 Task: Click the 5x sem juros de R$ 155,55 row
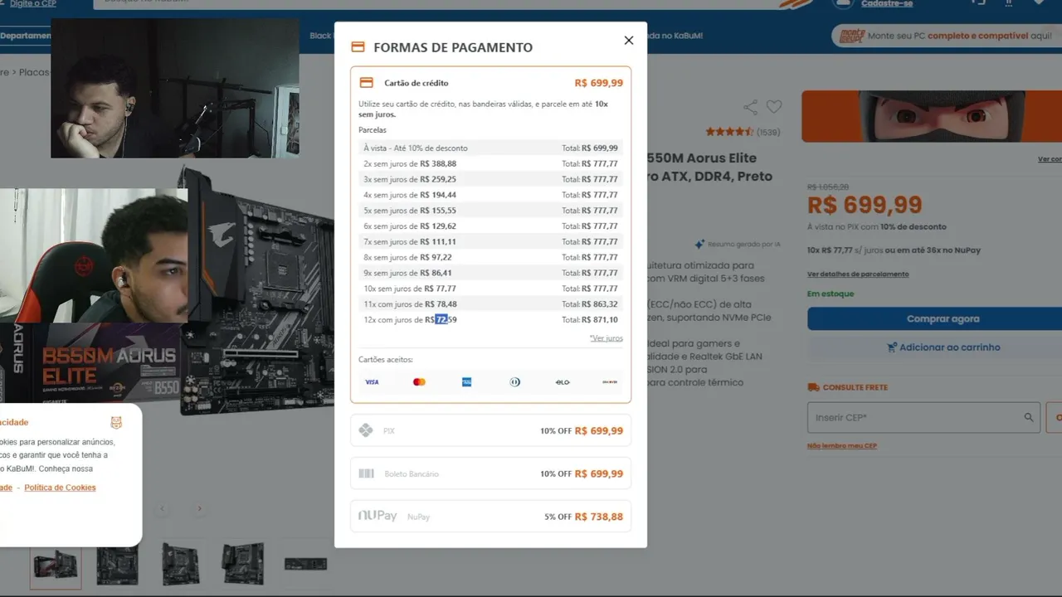click(x=491, y=211)
